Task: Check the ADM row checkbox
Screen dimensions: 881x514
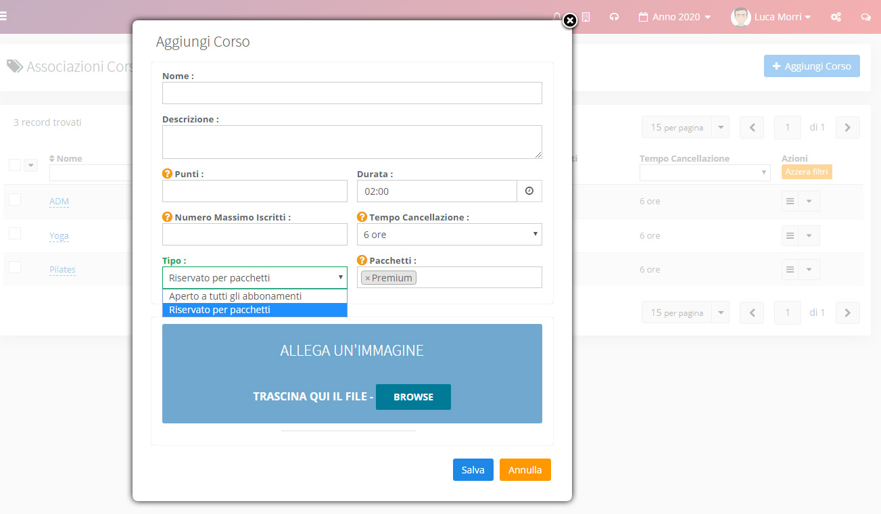Action: (15, 200)
